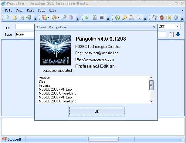Viewport: 186px width, 143px height.
Task: Click the Type field showing None
Action: point(25,34)
